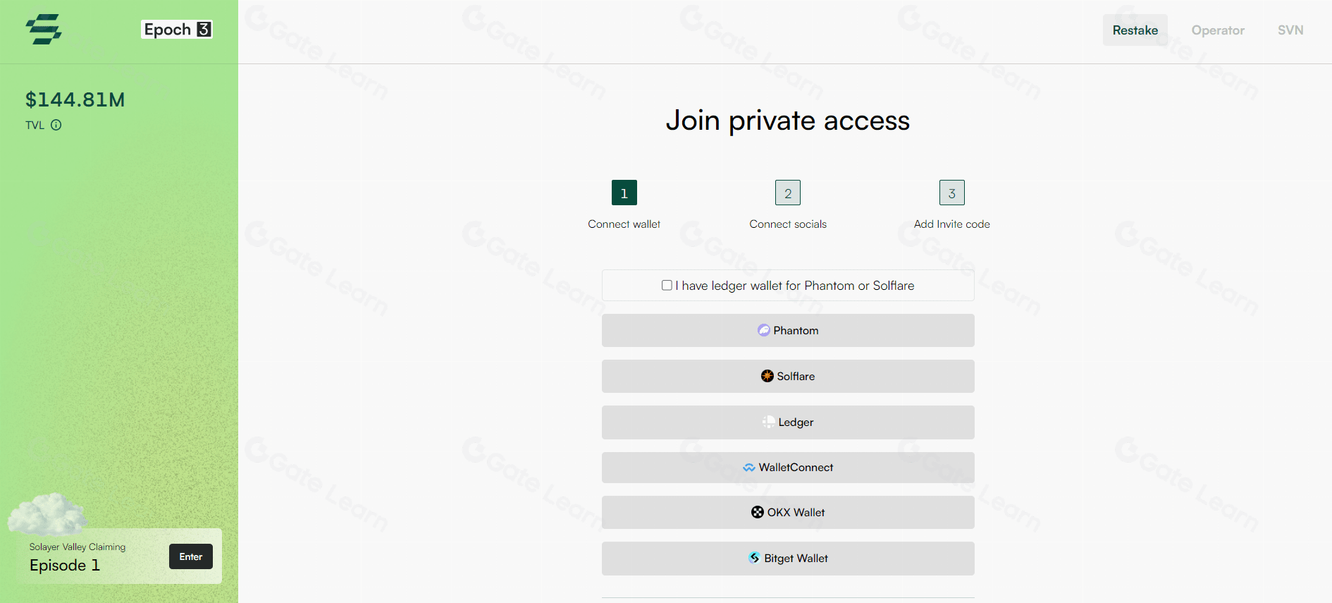Select step 2 Connect socials
Screen dimensions: 1332x603
[788, 193]
